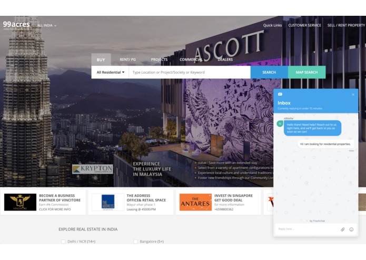The width and height of the screenshot is (366, 260).
Task: Switch to DEALERS tab
Action: [225, 59]
